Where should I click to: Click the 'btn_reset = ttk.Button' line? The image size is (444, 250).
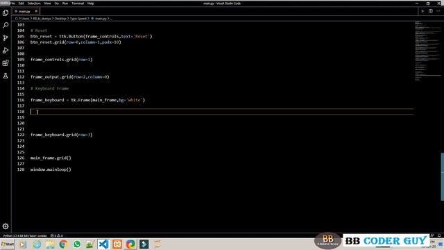91,36
